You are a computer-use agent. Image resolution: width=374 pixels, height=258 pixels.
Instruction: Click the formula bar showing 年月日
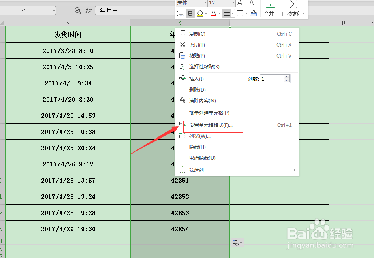pyautogui.click(x=135, y=11)
